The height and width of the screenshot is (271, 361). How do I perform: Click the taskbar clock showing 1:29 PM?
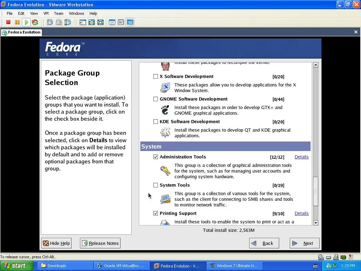point(348,266)
